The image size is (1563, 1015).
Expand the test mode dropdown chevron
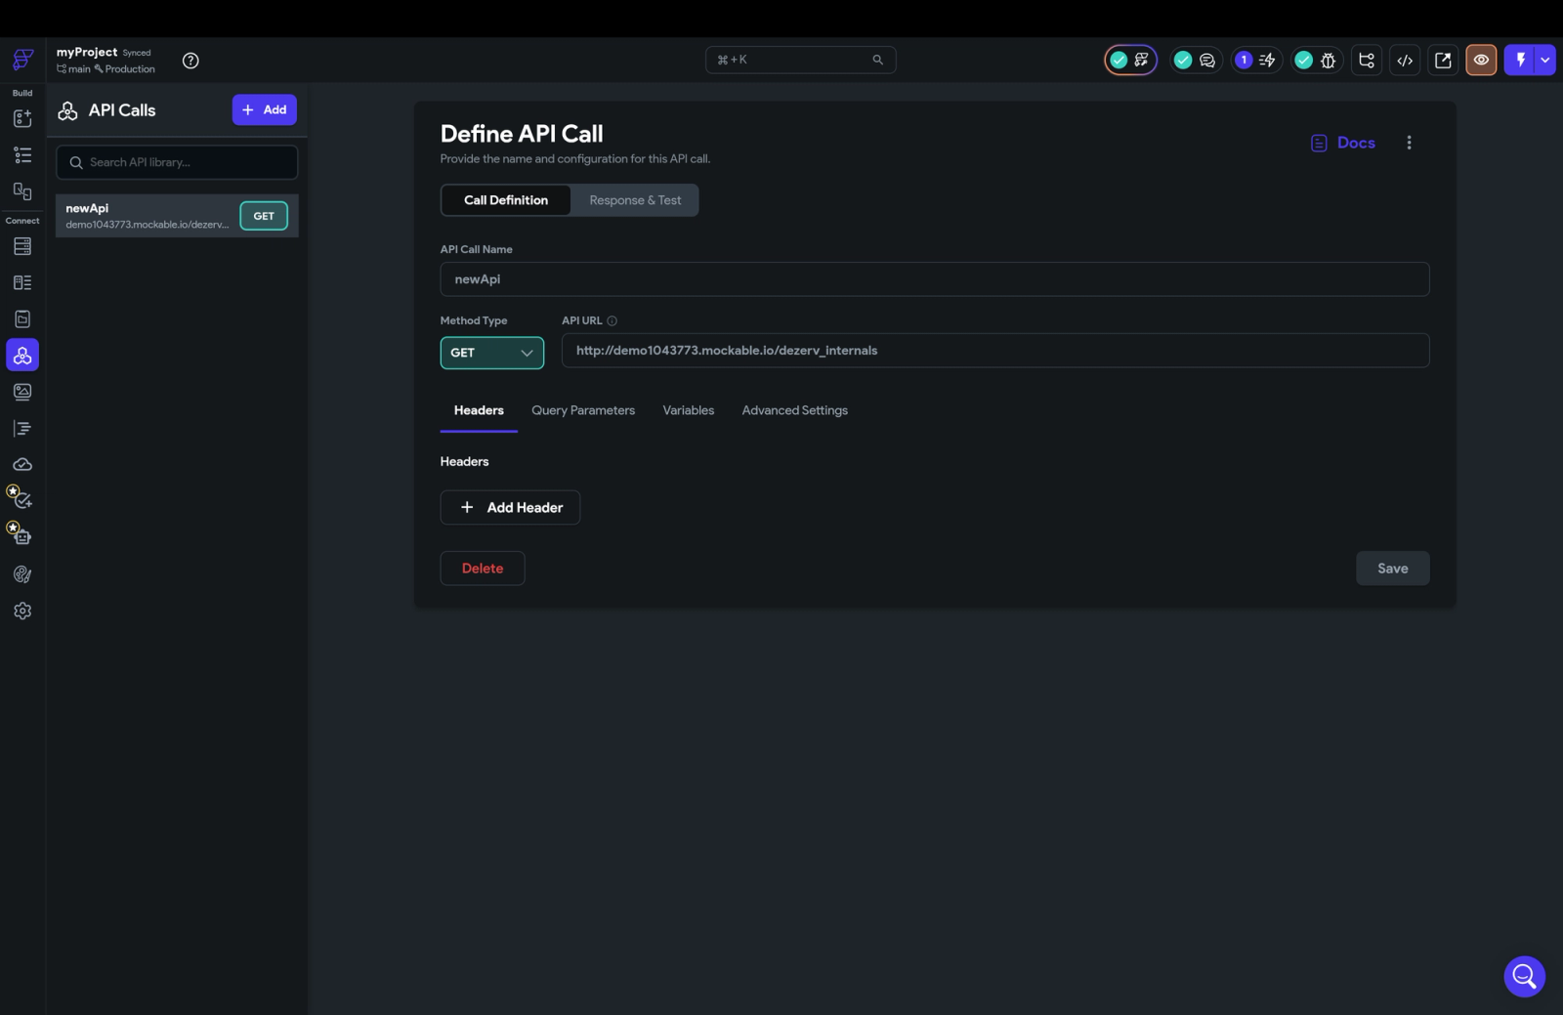click(x=1545, y=60)
